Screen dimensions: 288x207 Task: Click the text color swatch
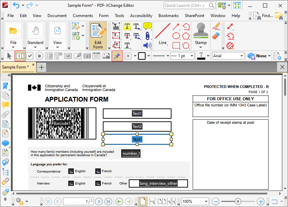201,56
